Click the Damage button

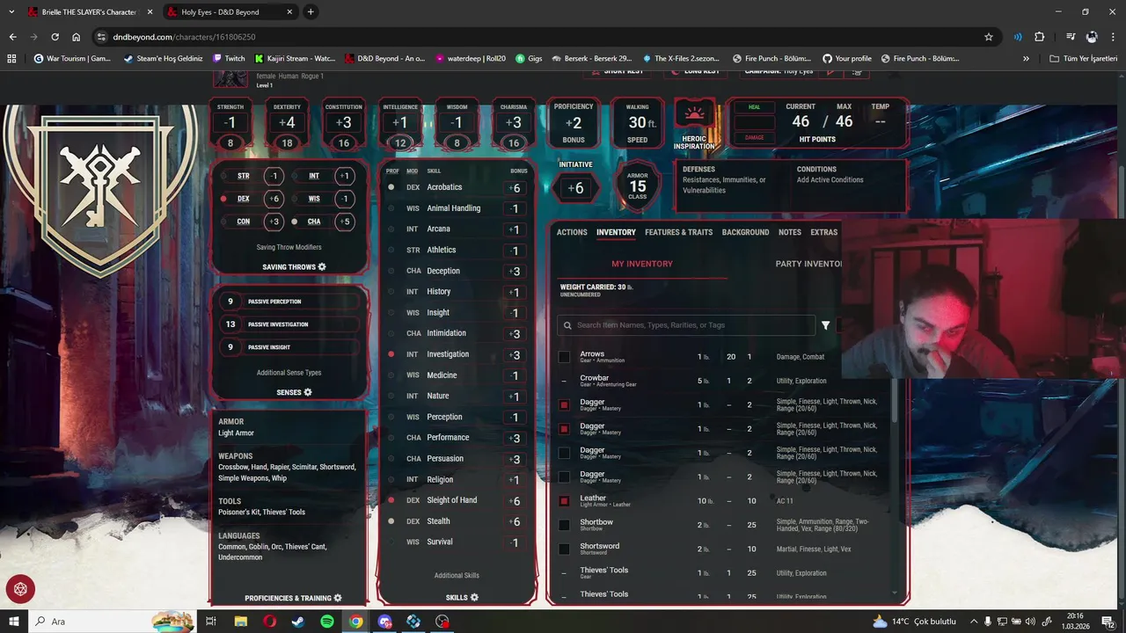(754, 137)
